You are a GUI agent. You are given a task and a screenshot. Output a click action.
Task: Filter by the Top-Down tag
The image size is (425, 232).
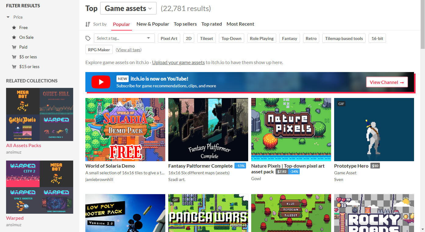pos(231,38)
